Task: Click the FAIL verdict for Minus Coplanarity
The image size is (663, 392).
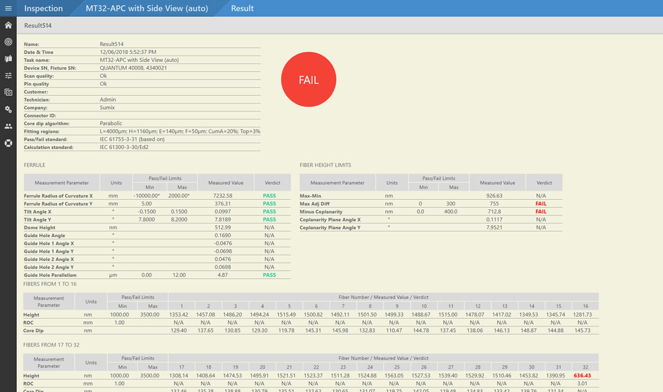Action: (541, 211)
